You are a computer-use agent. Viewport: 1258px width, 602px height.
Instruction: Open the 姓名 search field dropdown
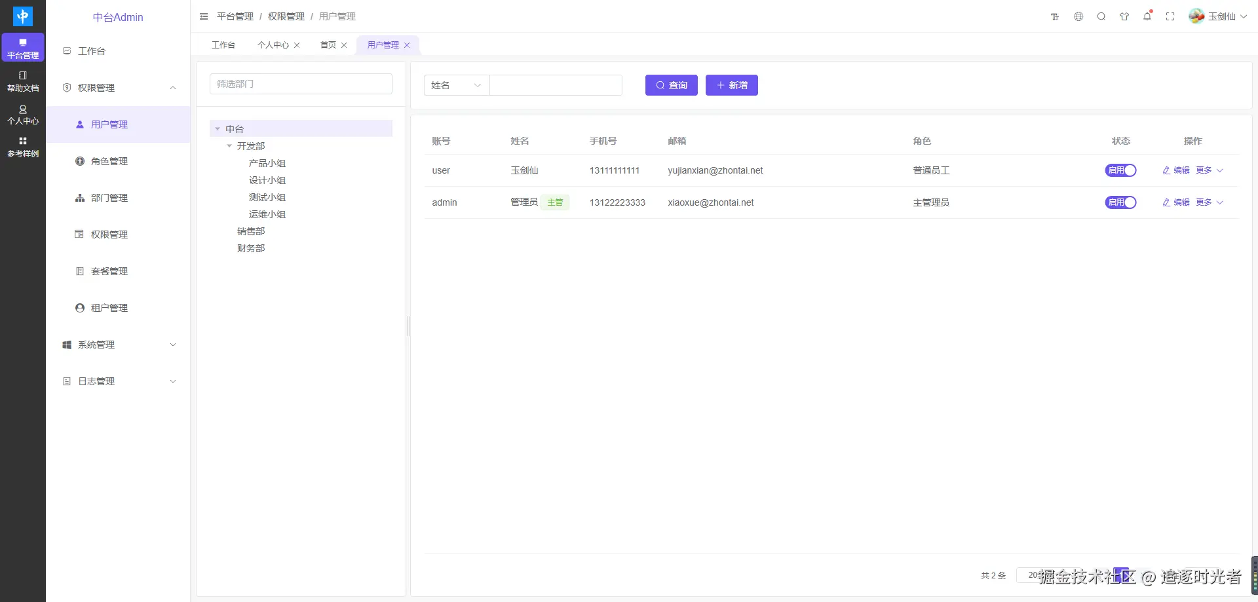[457, 85]
